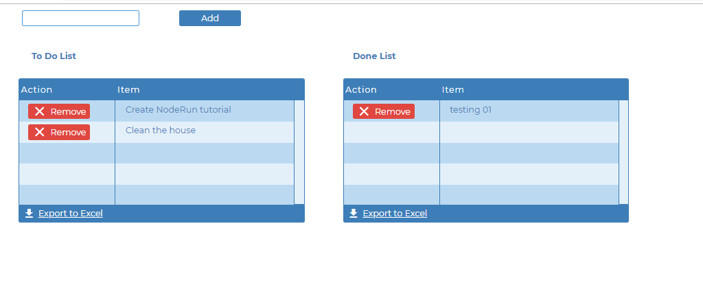Image resolution: width=703 pixels, height=305 pixels.
Task: Click the To Do List vertical scrollbar
Action: [299, 152]
